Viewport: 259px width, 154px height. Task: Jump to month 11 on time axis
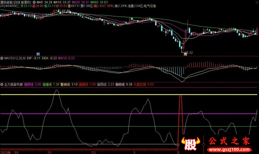tap(50, 152)
